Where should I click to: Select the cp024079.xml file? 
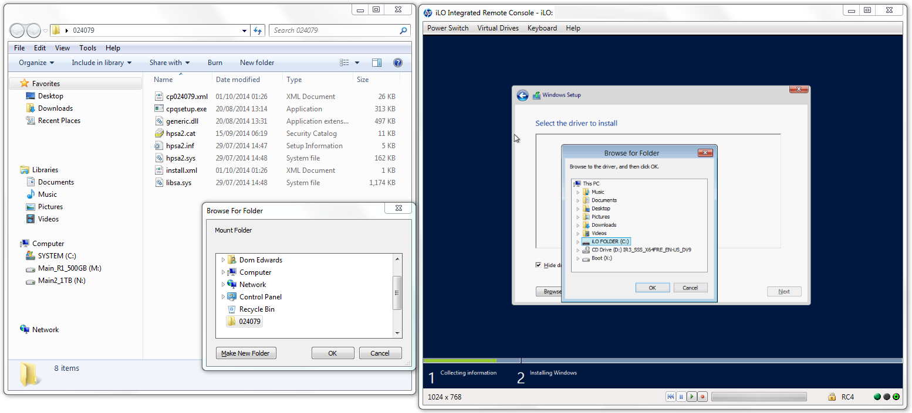[187, 97]
